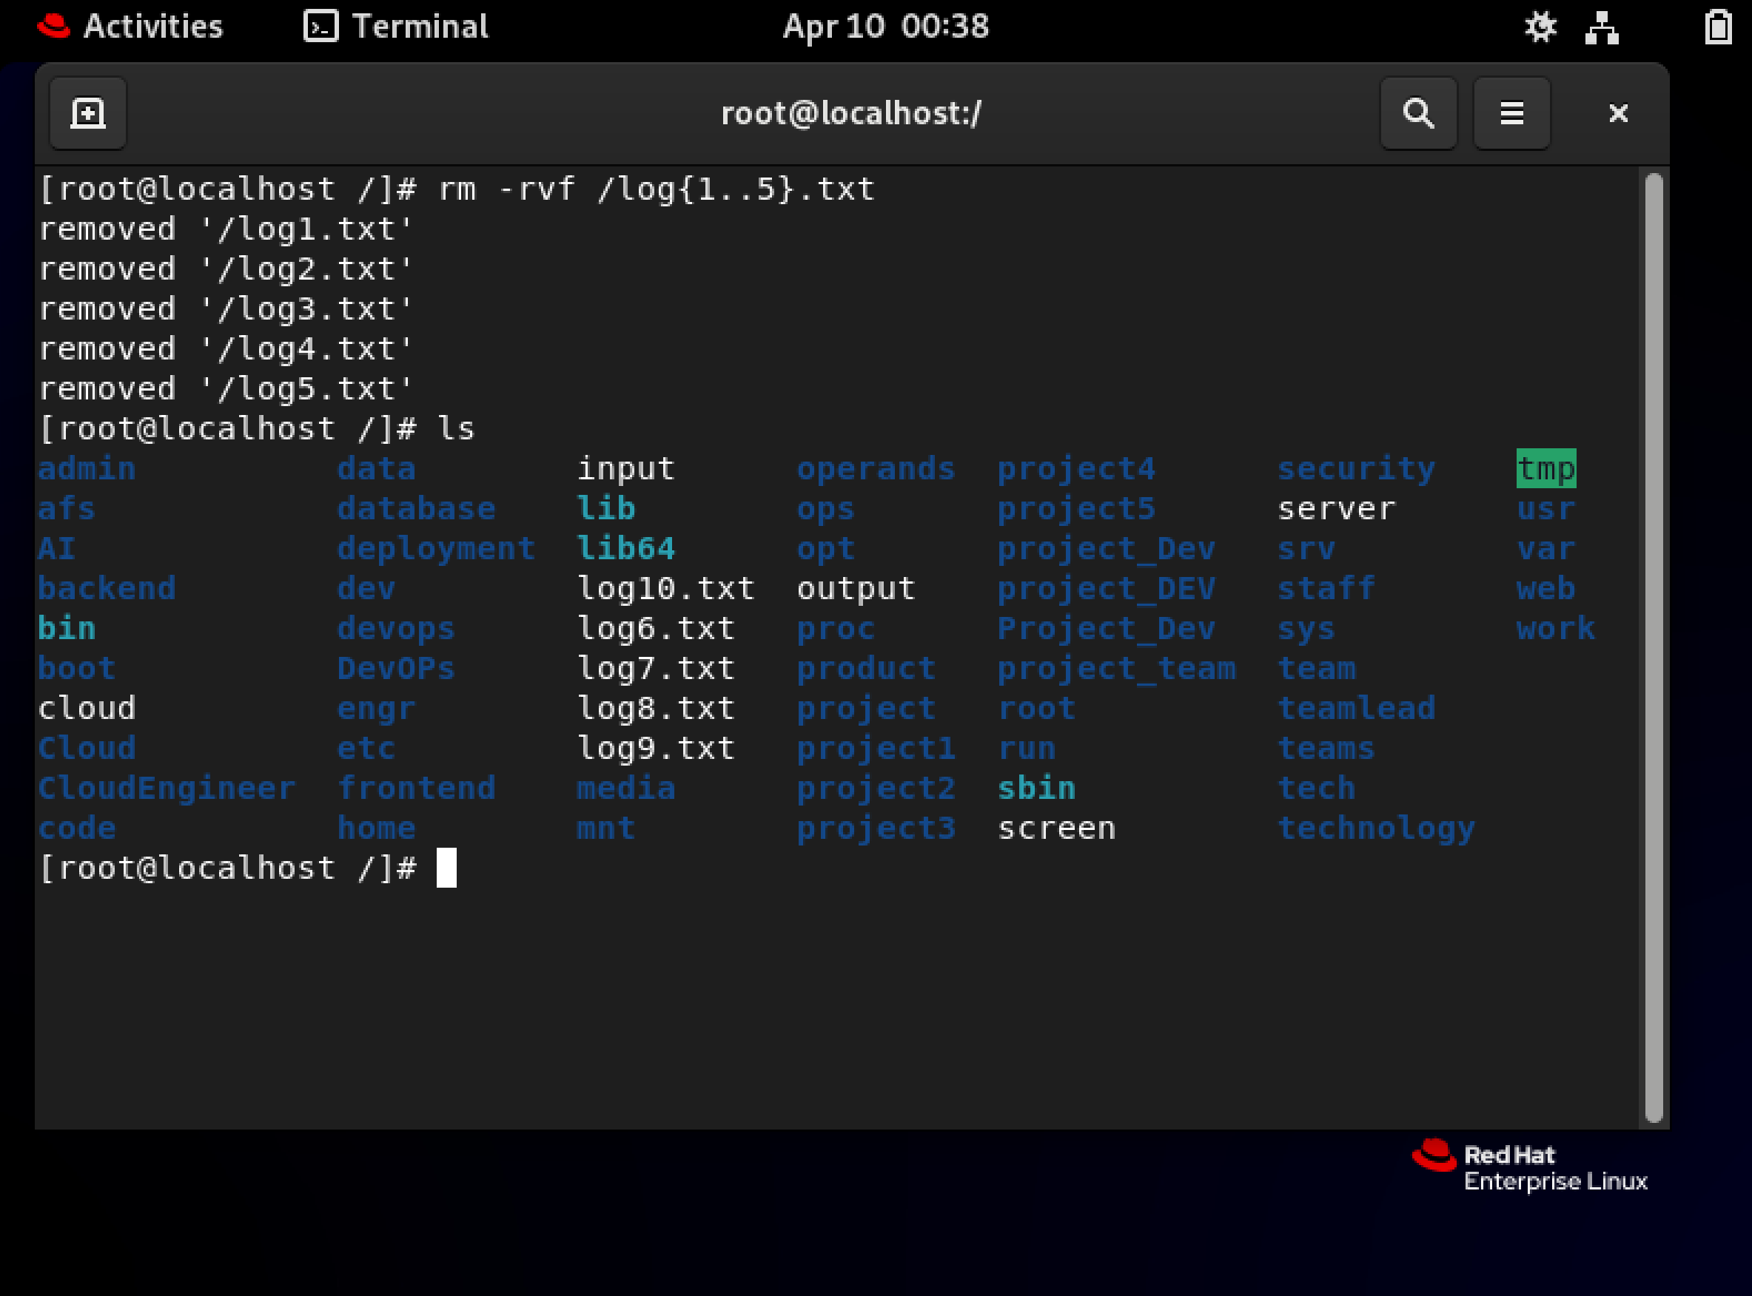1752x1296 pixels.
Task: Click the 'output' file name
Action: [856, 589]
